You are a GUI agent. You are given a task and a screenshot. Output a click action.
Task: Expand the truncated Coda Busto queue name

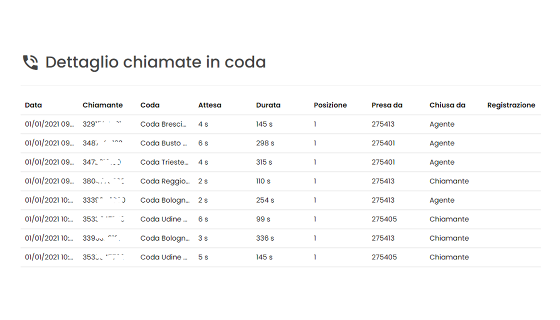pos(164,143)
